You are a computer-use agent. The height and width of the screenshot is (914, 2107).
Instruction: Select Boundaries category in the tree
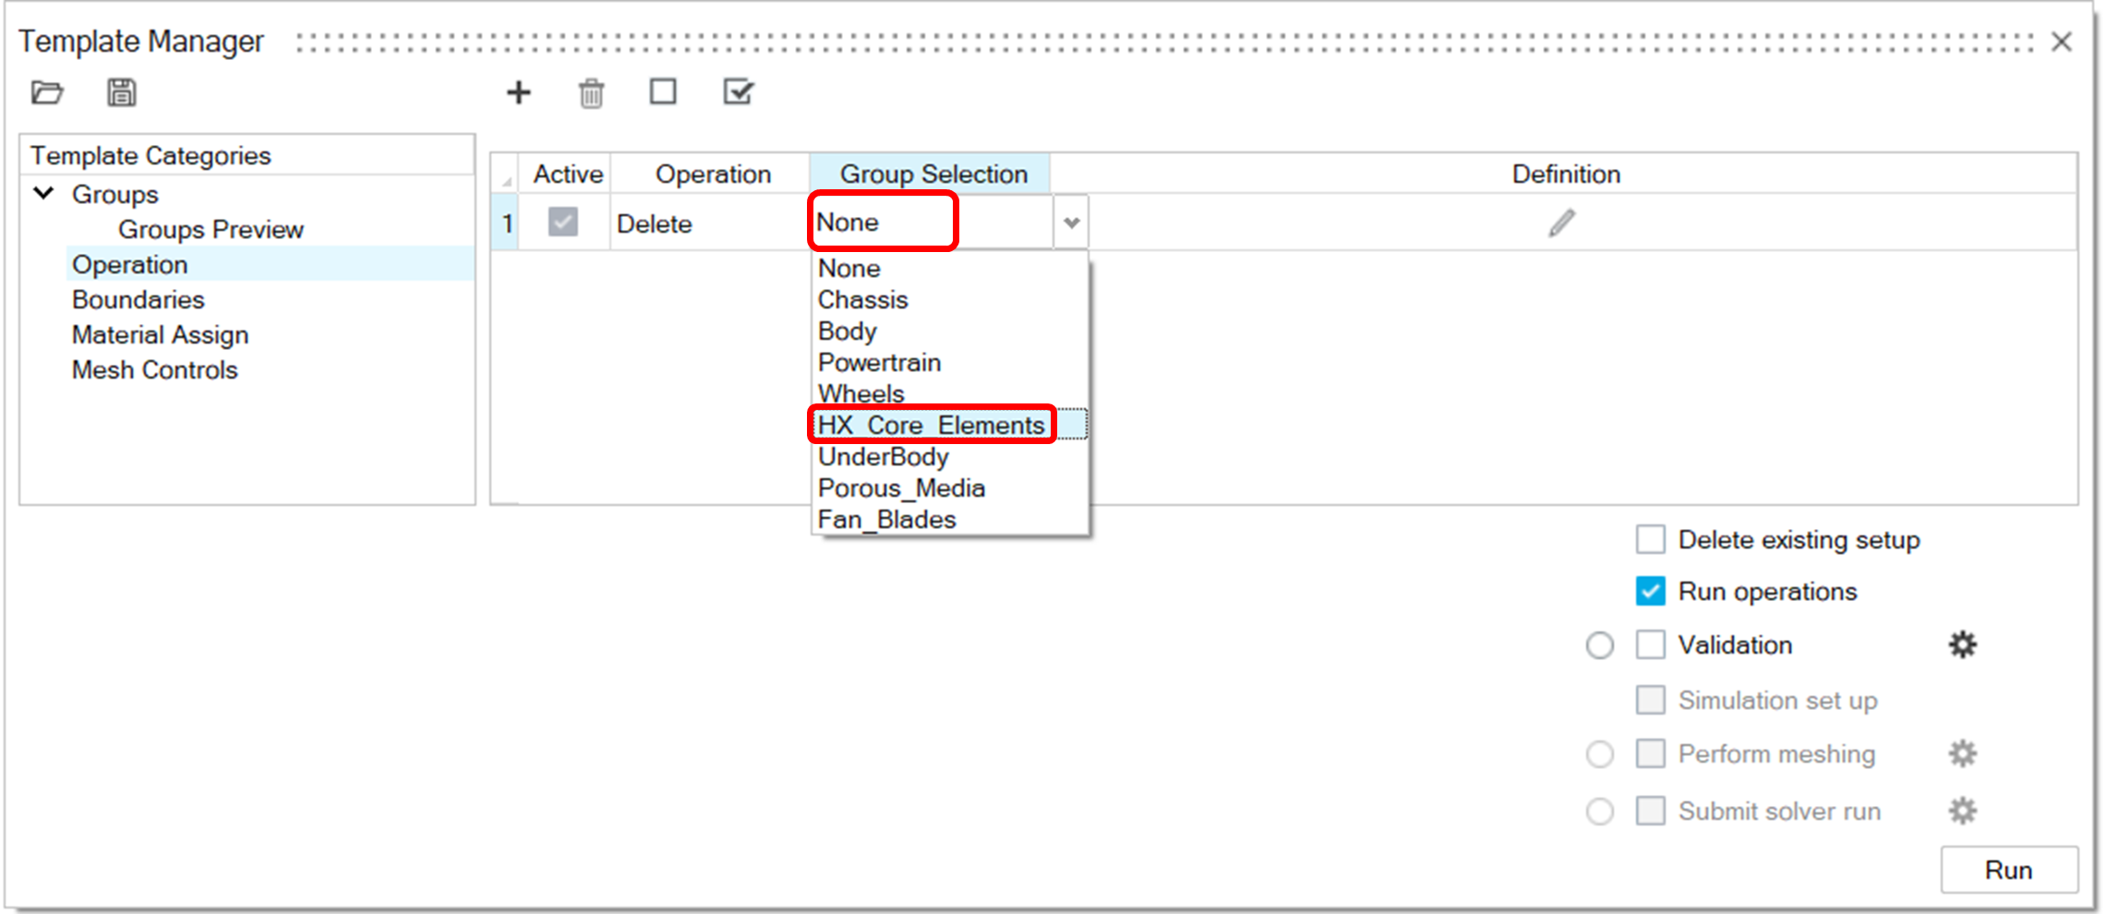138,300
